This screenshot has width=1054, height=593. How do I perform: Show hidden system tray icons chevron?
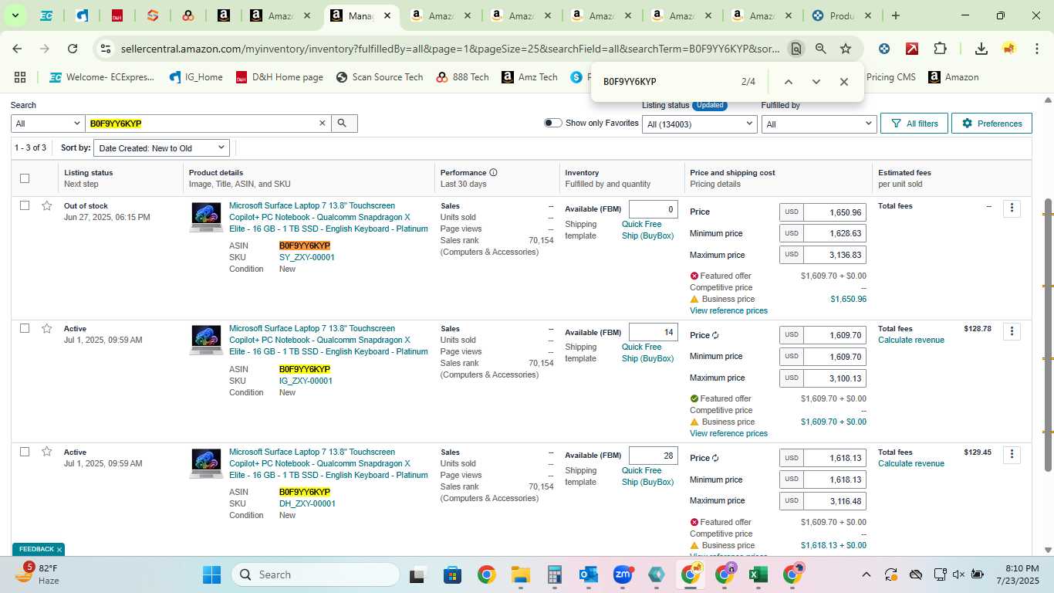point(866,574)
